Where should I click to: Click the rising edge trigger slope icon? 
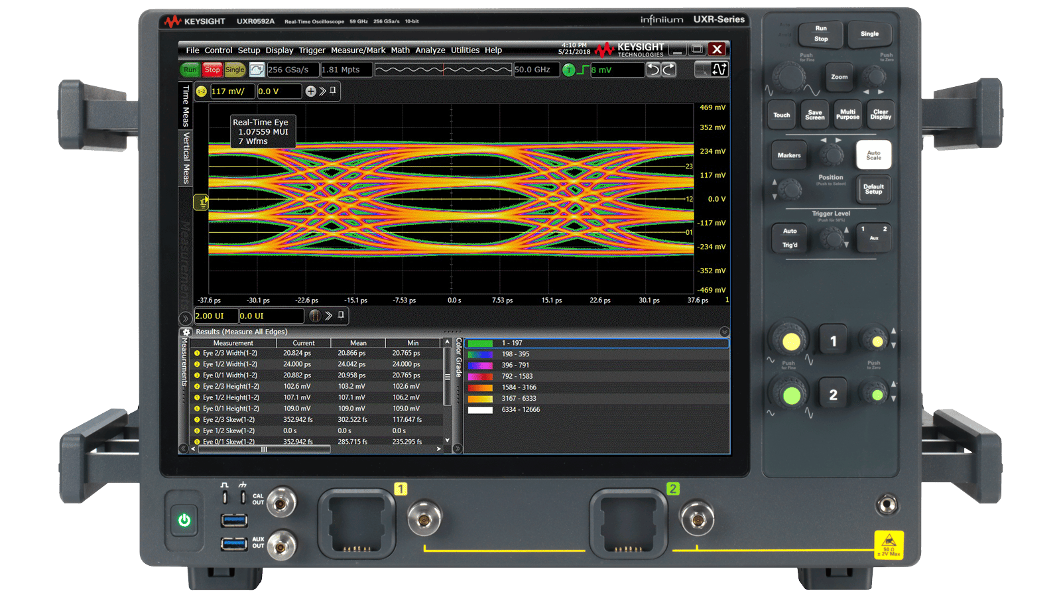coord(583,70)
